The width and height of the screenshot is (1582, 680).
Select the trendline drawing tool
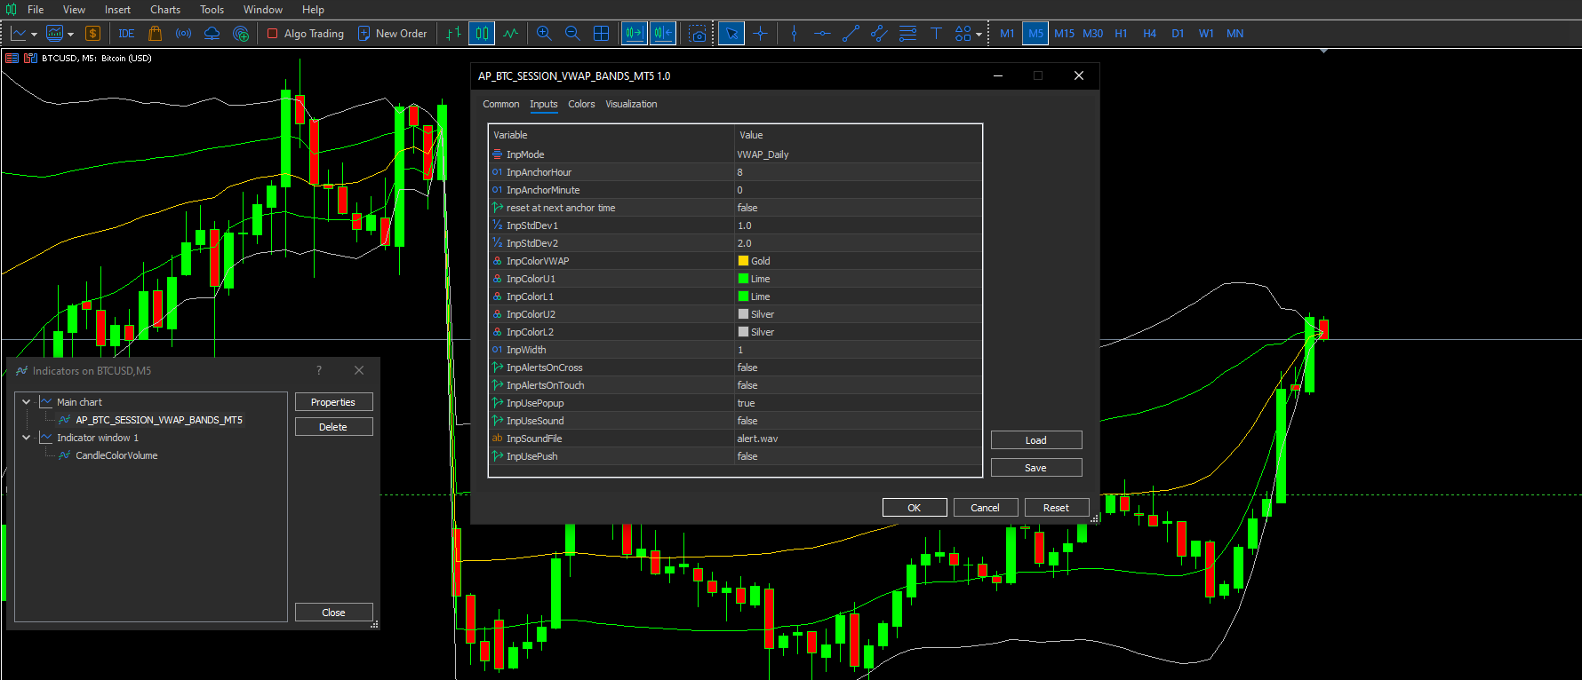click(x=851, y=34)
